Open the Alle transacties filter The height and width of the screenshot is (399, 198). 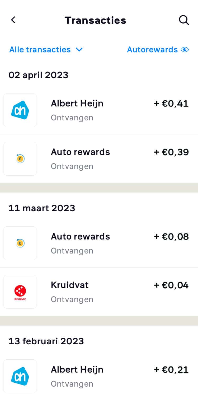pos(46,50)
